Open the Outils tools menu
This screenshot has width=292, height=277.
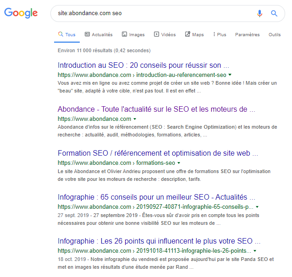[x=275, y=35]
